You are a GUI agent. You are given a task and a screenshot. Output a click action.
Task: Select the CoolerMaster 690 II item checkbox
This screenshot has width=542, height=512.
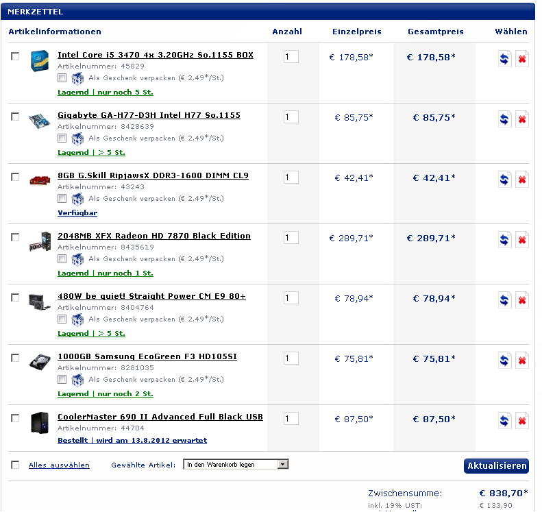click(15, 418)
